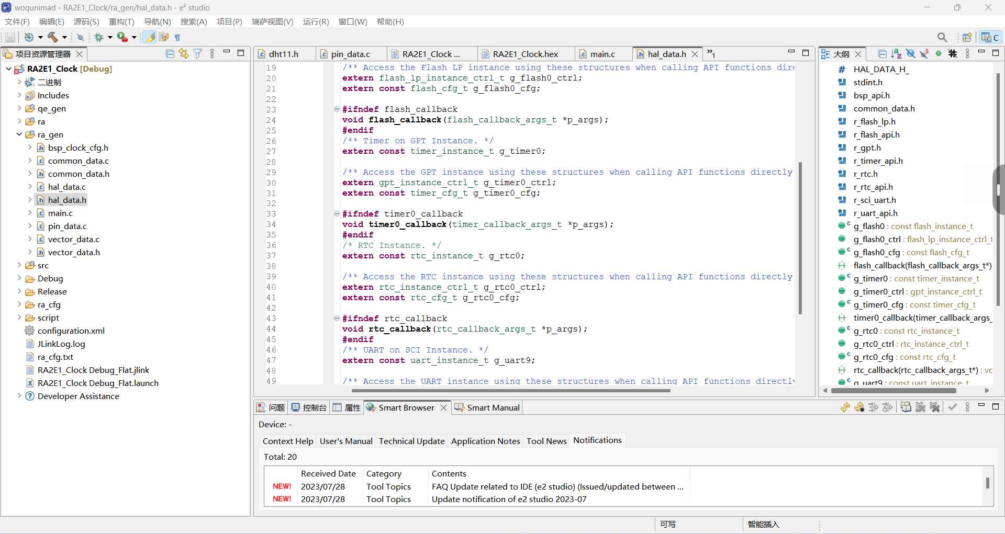Click the Open Perspective icon

967,37
